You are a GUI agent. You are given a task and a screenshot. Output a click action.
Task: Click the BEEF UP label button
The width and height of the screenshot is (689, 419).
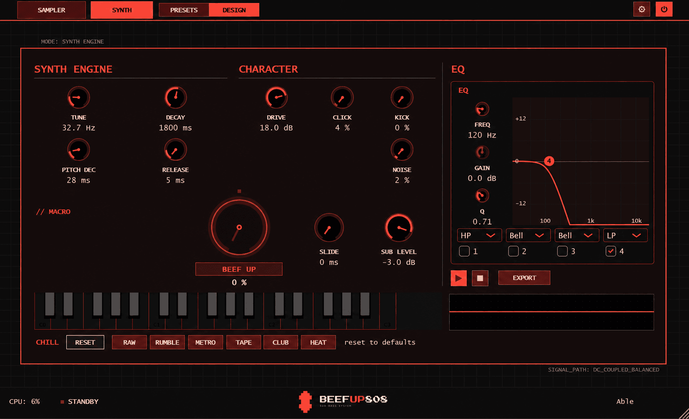tap(239, 269)
